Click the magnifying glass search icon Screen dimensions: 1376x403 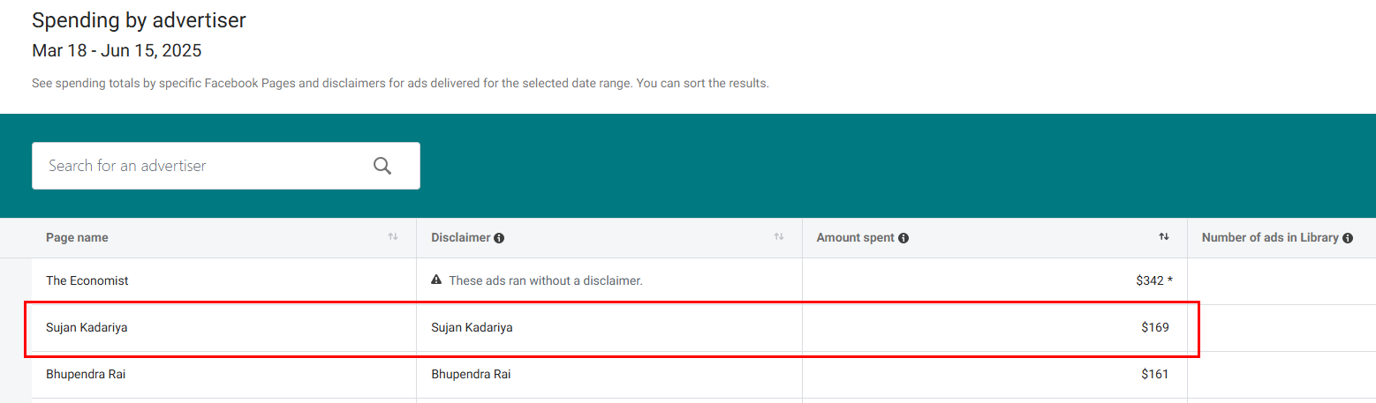tap(382, 166)
